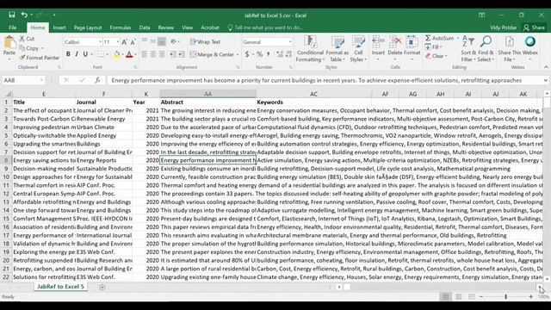This screenshot has height=310, width=551.
Task: Switch to the Insert ribbon tab
Action: pyautogui.click(x=59, y=28)
